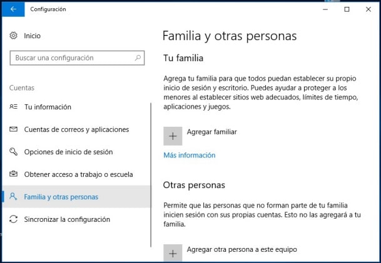Viewport: 381px width, 263px height.
Task: Click the sync arrows icon
Action: (x=14, y=220)
